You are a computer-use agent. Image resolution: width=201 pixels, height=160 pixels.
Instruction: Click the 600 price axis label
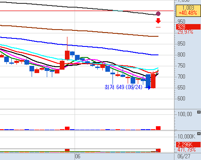pos(181,98)
